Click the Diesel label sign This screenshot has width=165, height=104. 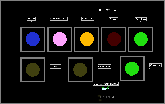[x=114, y=19]
